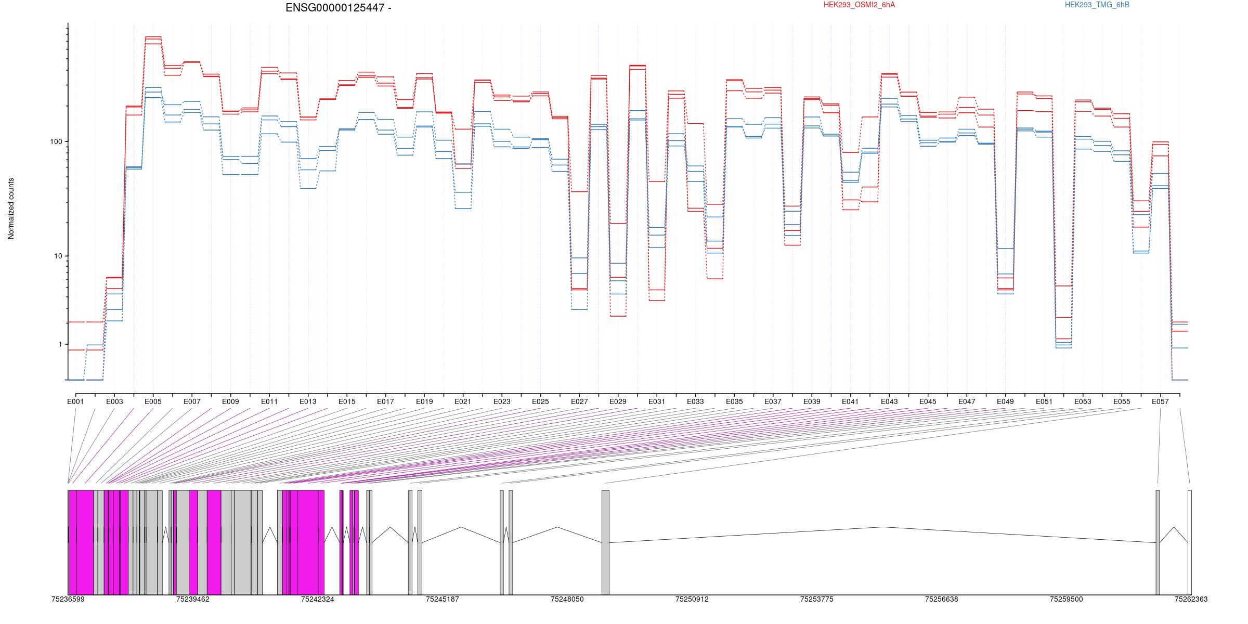Select exon label E051
1248x624 pixels.
pyautogui.click(x=1044, y=401)
